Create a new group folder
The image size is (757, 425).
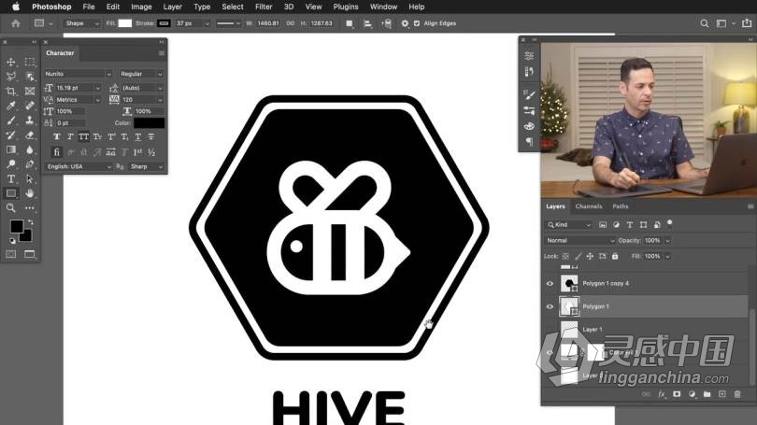[707, 394]
